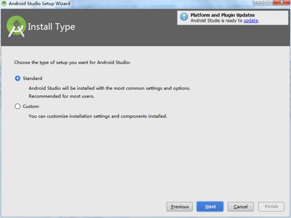This screenshot has width=291, height=218.
Task: Click the blue info icon in notification
Action: [184, 17]
